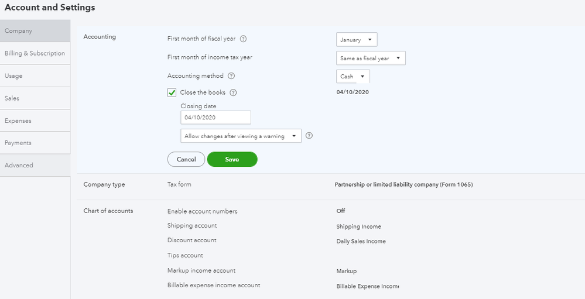585x299 pixels.
Task: Open the January fiscal year dropdown
Action: tap(357, 40)
